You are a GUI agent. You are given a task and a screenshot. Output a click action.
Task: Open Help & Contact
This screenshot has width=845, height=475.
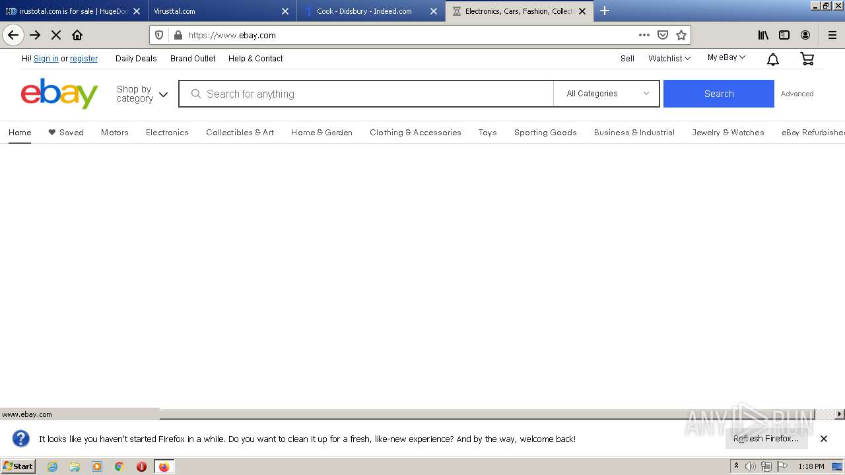coord(255,59)
